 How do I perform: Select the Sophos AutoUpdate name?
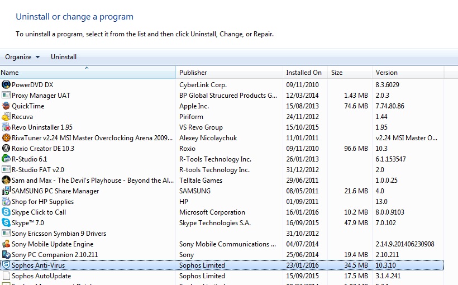(41, 276)
